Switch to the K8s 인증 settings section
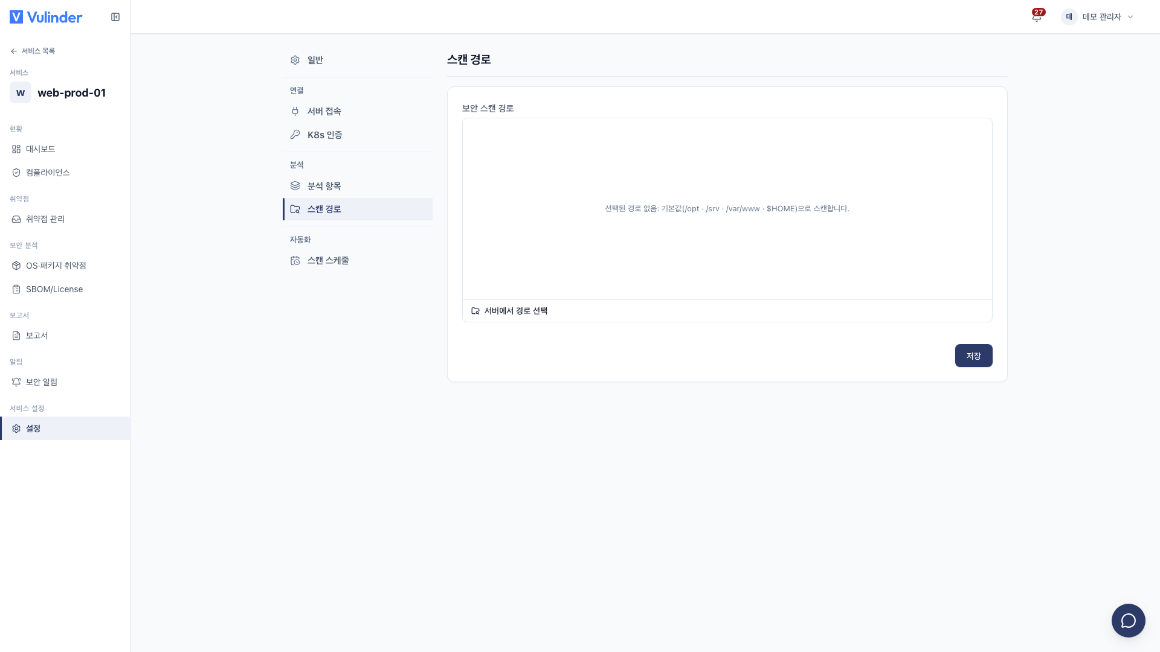Image resolution: width=1160 pixels, height=652 pixels. (358, 135)
